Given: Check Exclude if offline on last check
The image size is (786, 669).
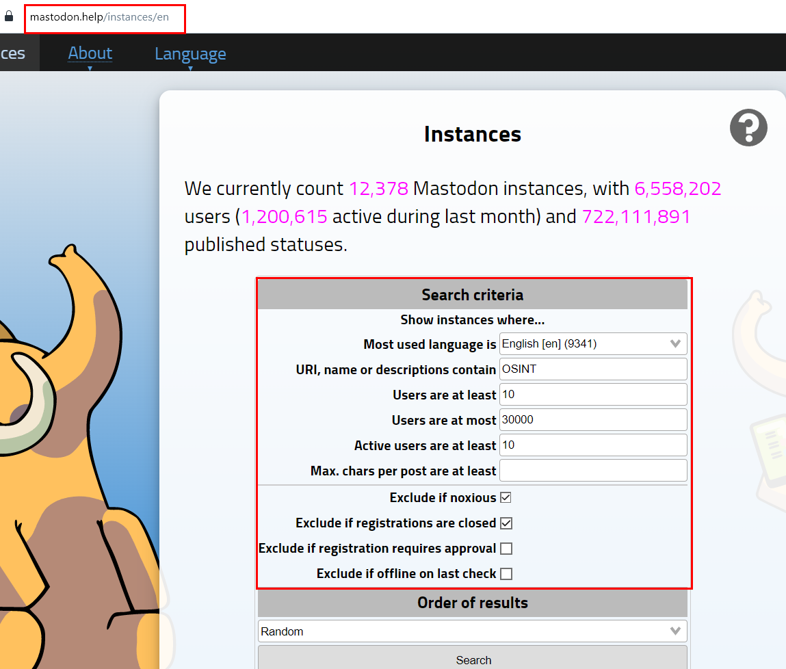Looking at the screenshot, I should pos(506,574).
